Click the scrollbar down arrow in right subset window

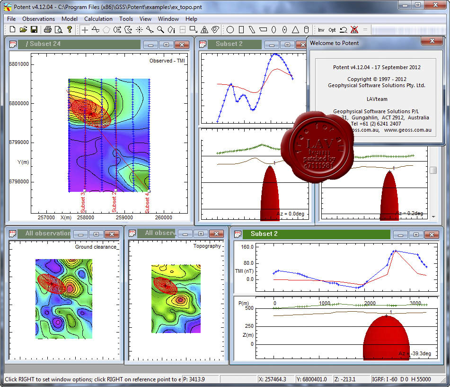click(433, 216)
